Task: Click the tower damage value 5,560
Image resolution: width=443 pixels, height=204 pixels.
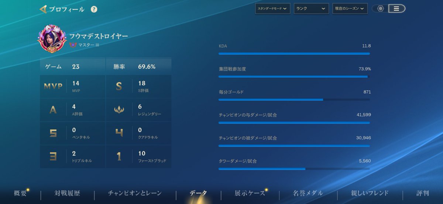Action: [365, 161]
